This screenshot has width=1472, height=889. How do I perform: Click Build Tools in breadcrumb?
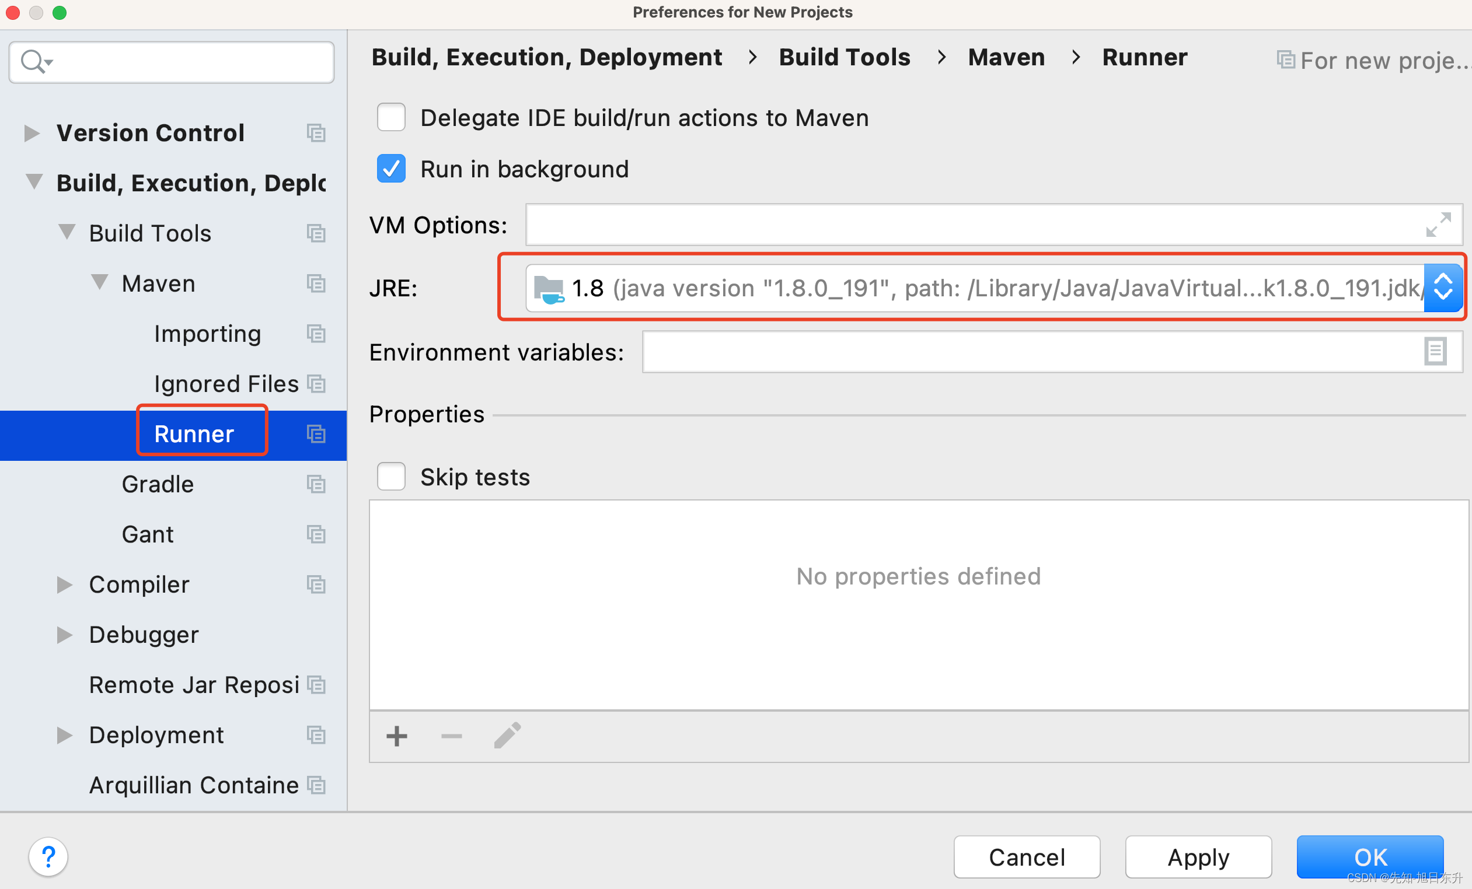pyautogui.click(x=844, y=57)
